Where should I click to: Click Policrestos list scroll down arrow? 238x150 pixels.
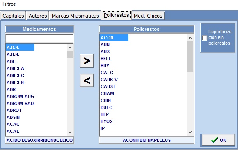pos(190,132)
